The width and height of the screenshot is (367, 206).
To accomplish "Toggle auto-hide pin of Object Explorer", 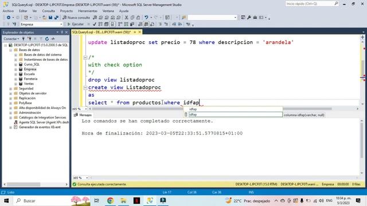I will tap(62, 32).
